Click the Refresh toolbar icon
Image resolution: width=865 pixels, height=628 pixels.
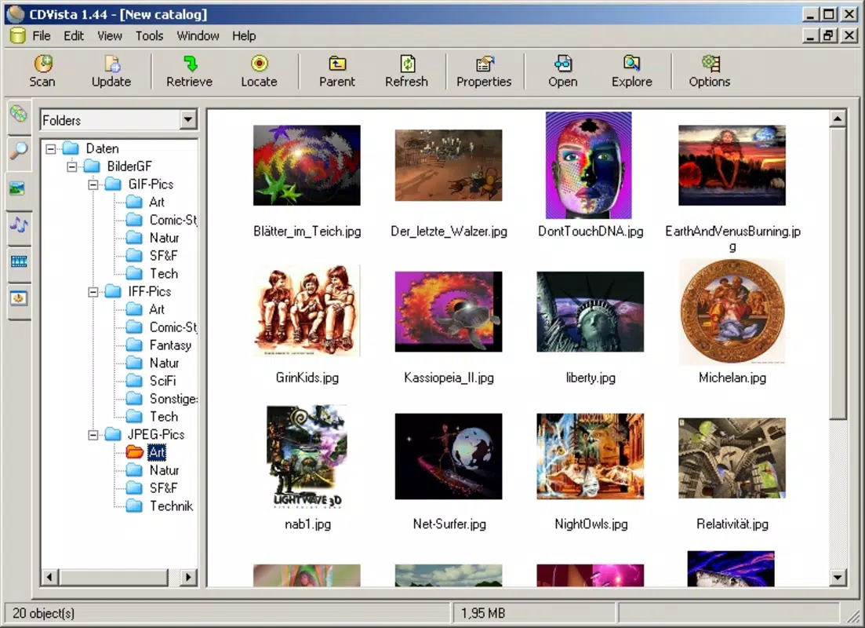[x=407, y=64]
